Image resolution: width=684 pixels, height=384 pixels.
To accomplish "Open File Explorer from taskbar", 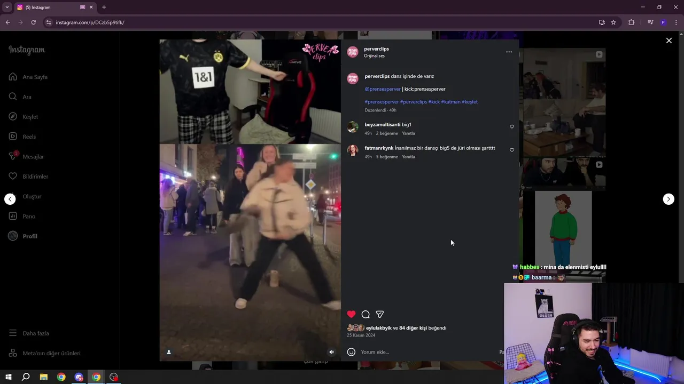I will point(44,377).
